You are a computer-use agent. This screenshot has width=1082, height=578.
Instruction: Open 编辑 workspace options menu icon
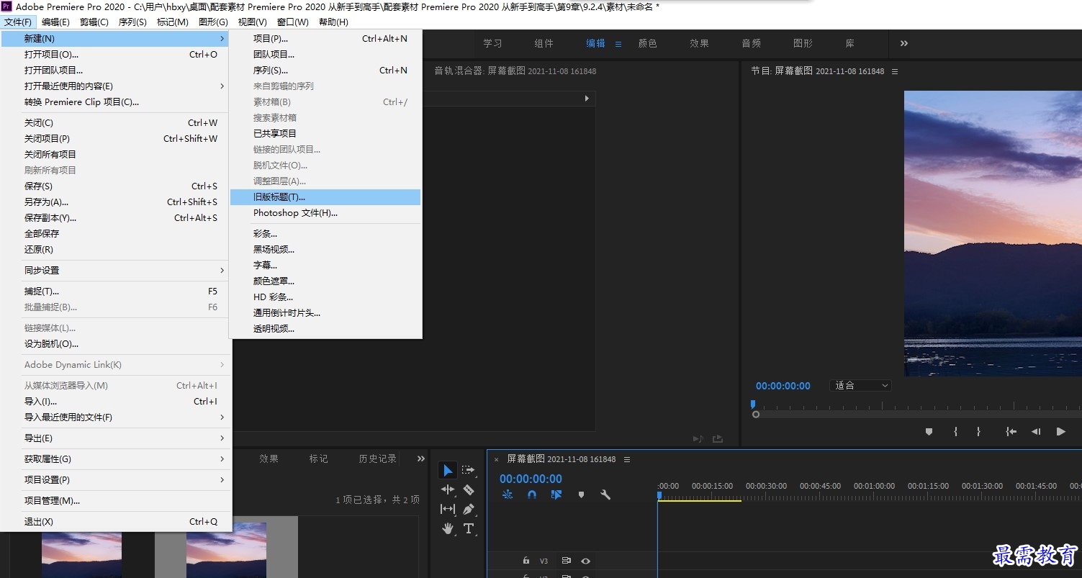tap(618, 44)
